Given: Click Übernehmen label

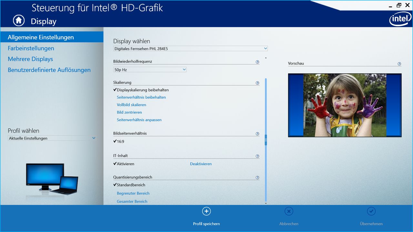Looking at the screenshot, I should click(371, 224).
